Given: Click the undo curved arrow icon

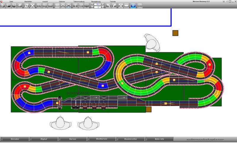Looking at the screenshot, I should pyautogui.click(x=108, y=6).
